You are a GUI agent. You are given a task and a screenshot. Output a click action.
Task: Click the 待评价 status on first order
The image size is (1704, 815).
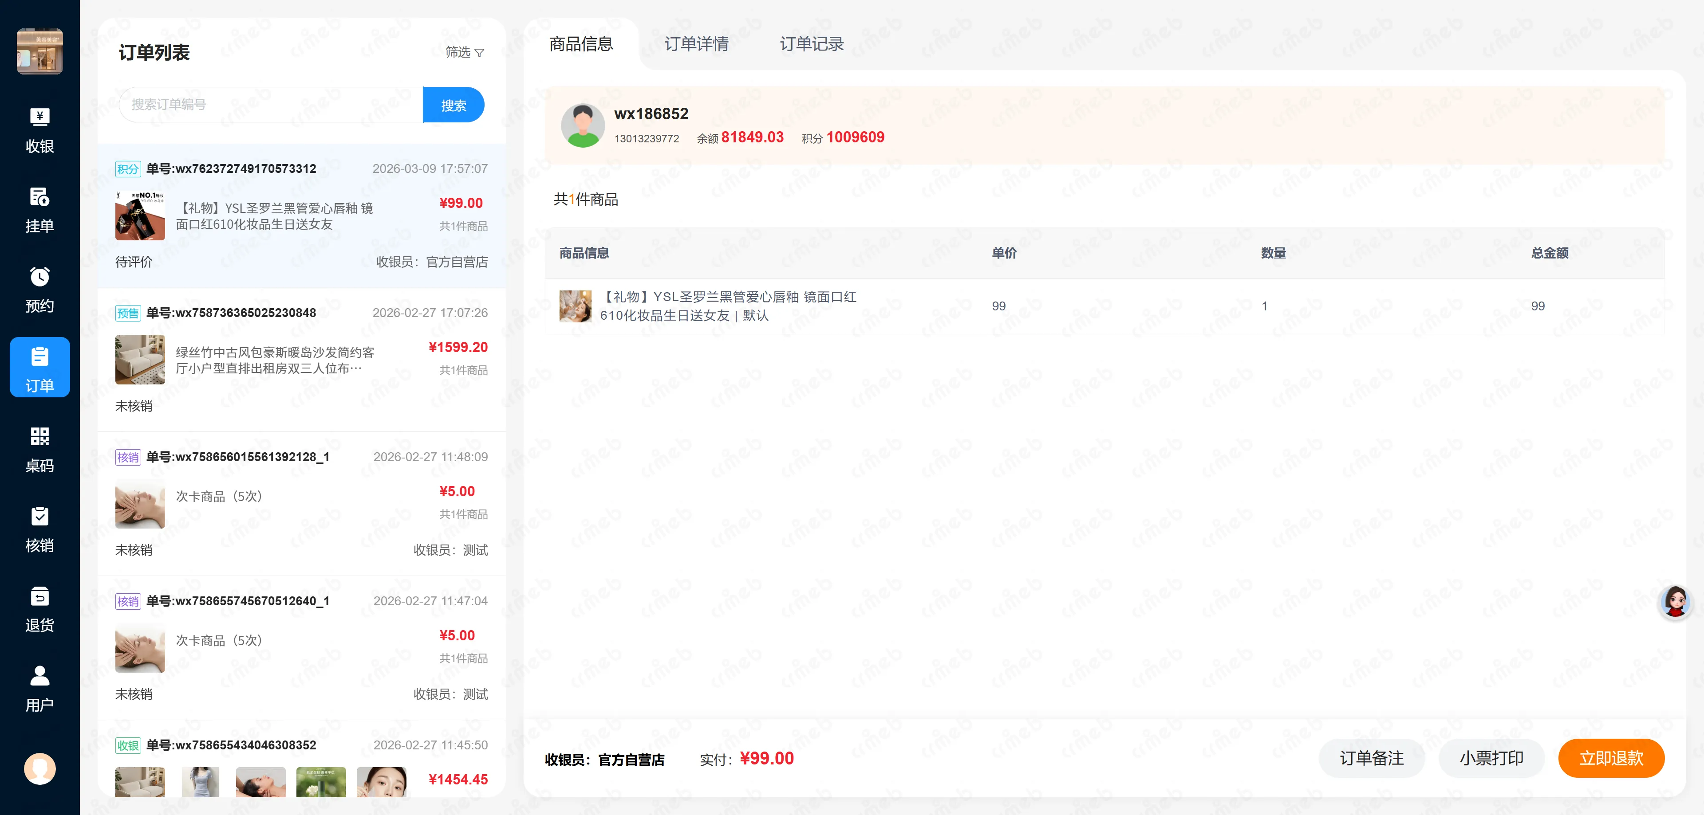point(134,262)
